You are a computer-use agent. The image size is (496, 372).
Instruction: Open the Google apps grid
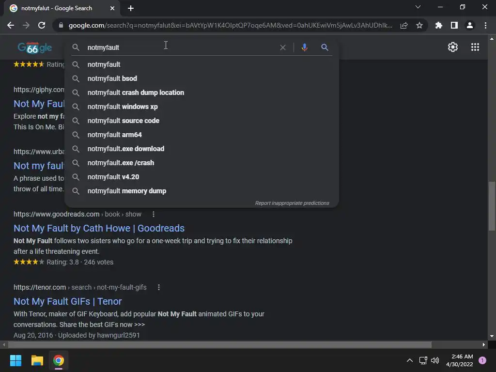coord(475,47)
